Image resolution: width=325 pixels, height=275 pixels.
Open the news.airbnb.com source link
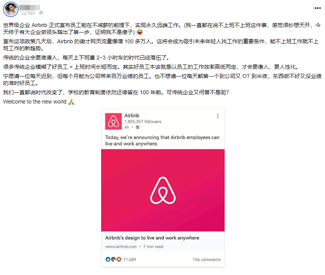pos(121,246)
